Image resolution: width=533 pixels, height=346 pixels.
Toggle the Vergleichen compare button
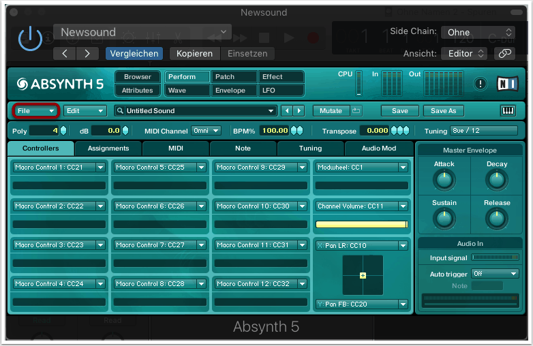[134, 53]
